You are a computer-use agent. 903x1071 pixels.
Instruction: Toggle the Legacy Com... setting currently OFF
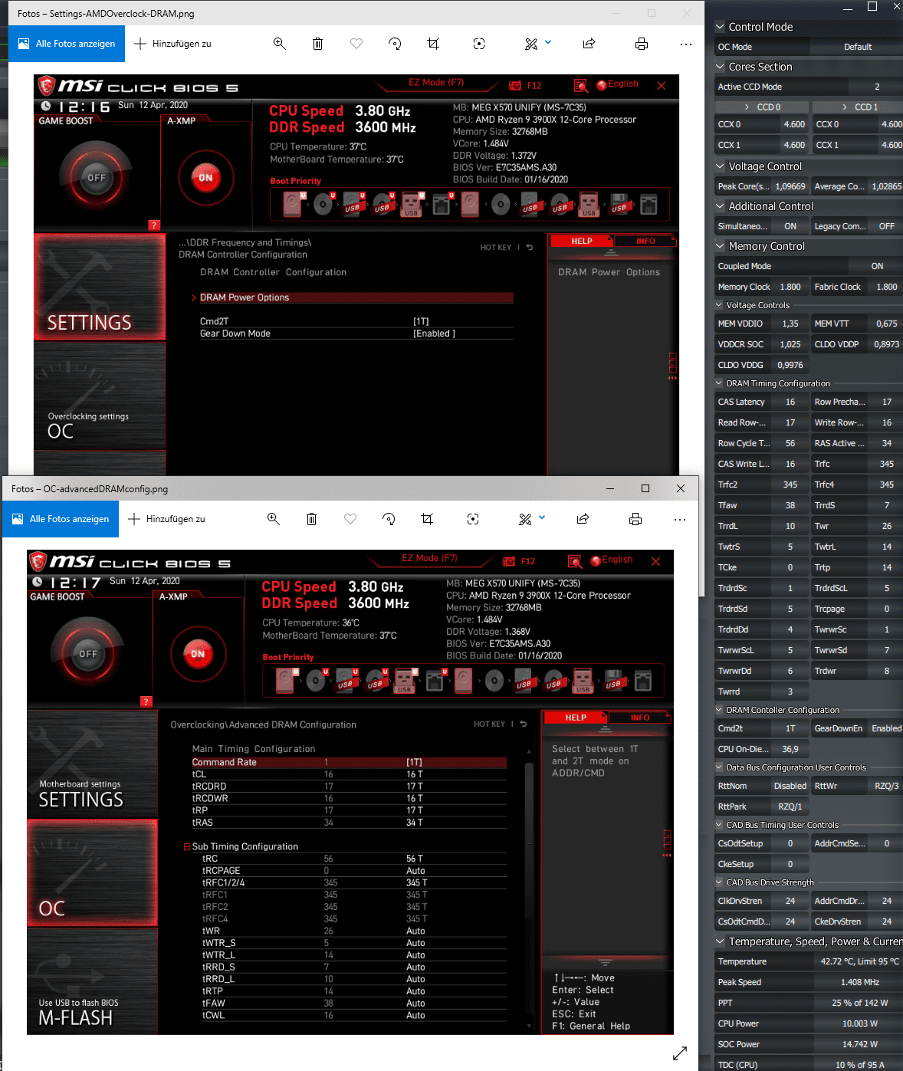[x=886, y=226]
